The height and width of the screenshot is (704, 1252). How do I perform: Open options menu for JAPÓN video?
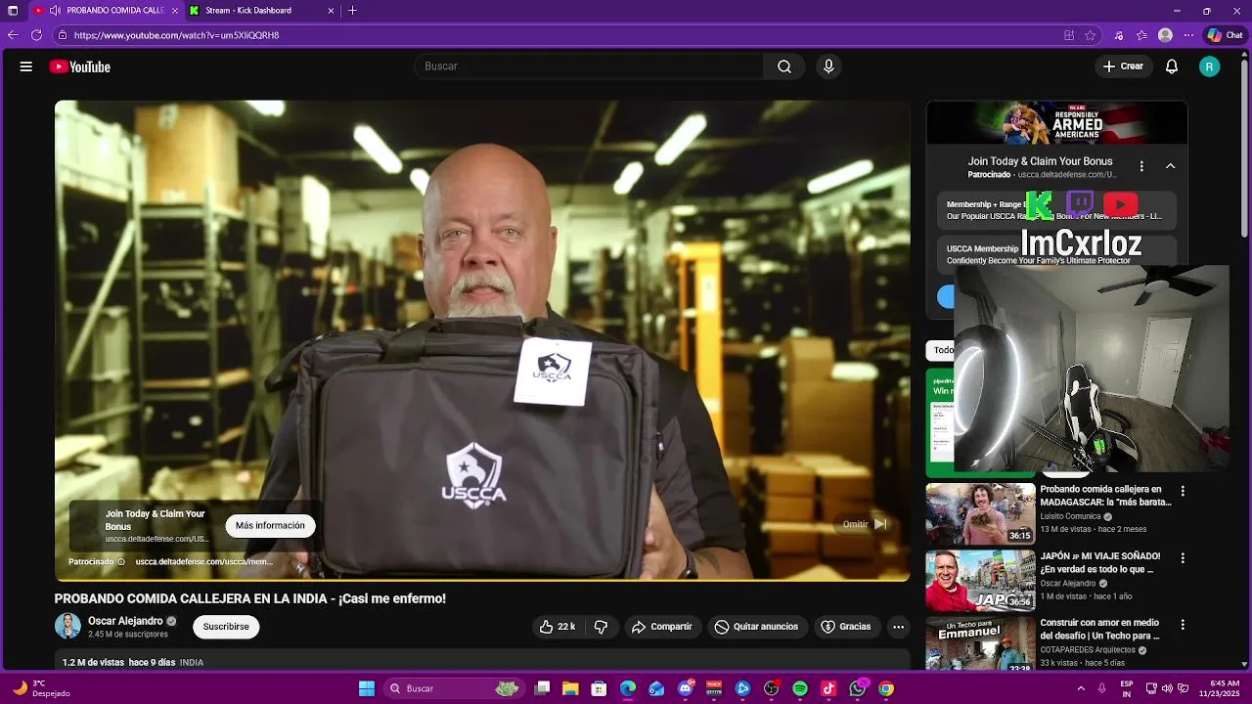click(1183, 558)
